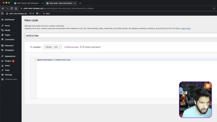Open the Location dropdown showing </body> - End
Image resolution: width=217 pixels, height=122 pixels.
53,47
